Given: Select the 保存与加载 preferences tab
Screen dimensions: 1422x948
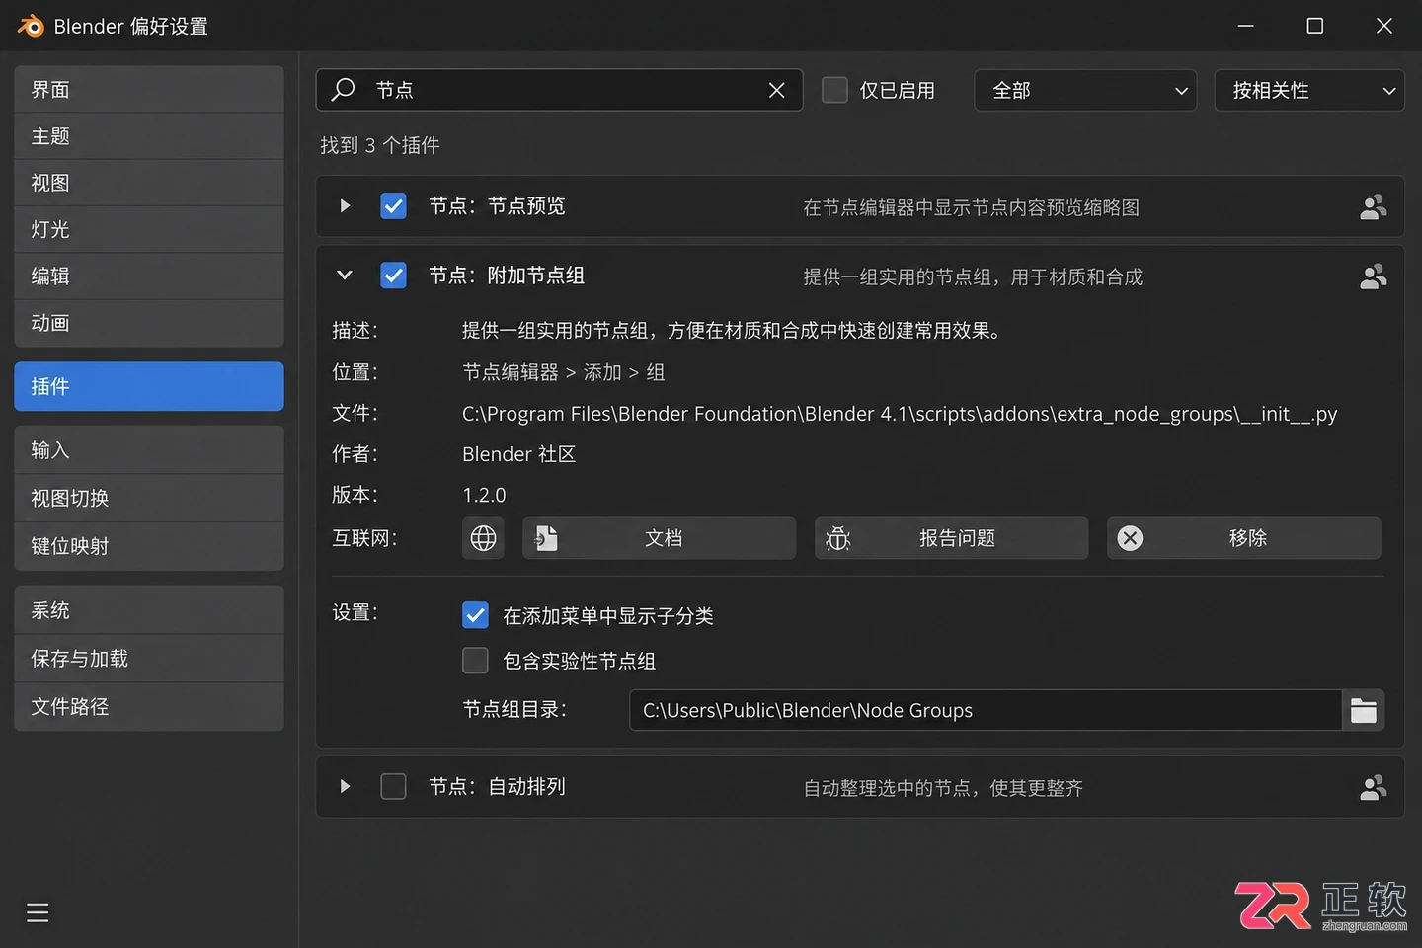Looking at the screenshot, I should 149,659.
